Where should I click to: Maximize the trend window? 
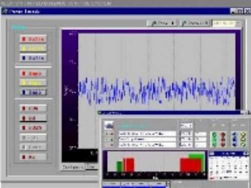240,11
